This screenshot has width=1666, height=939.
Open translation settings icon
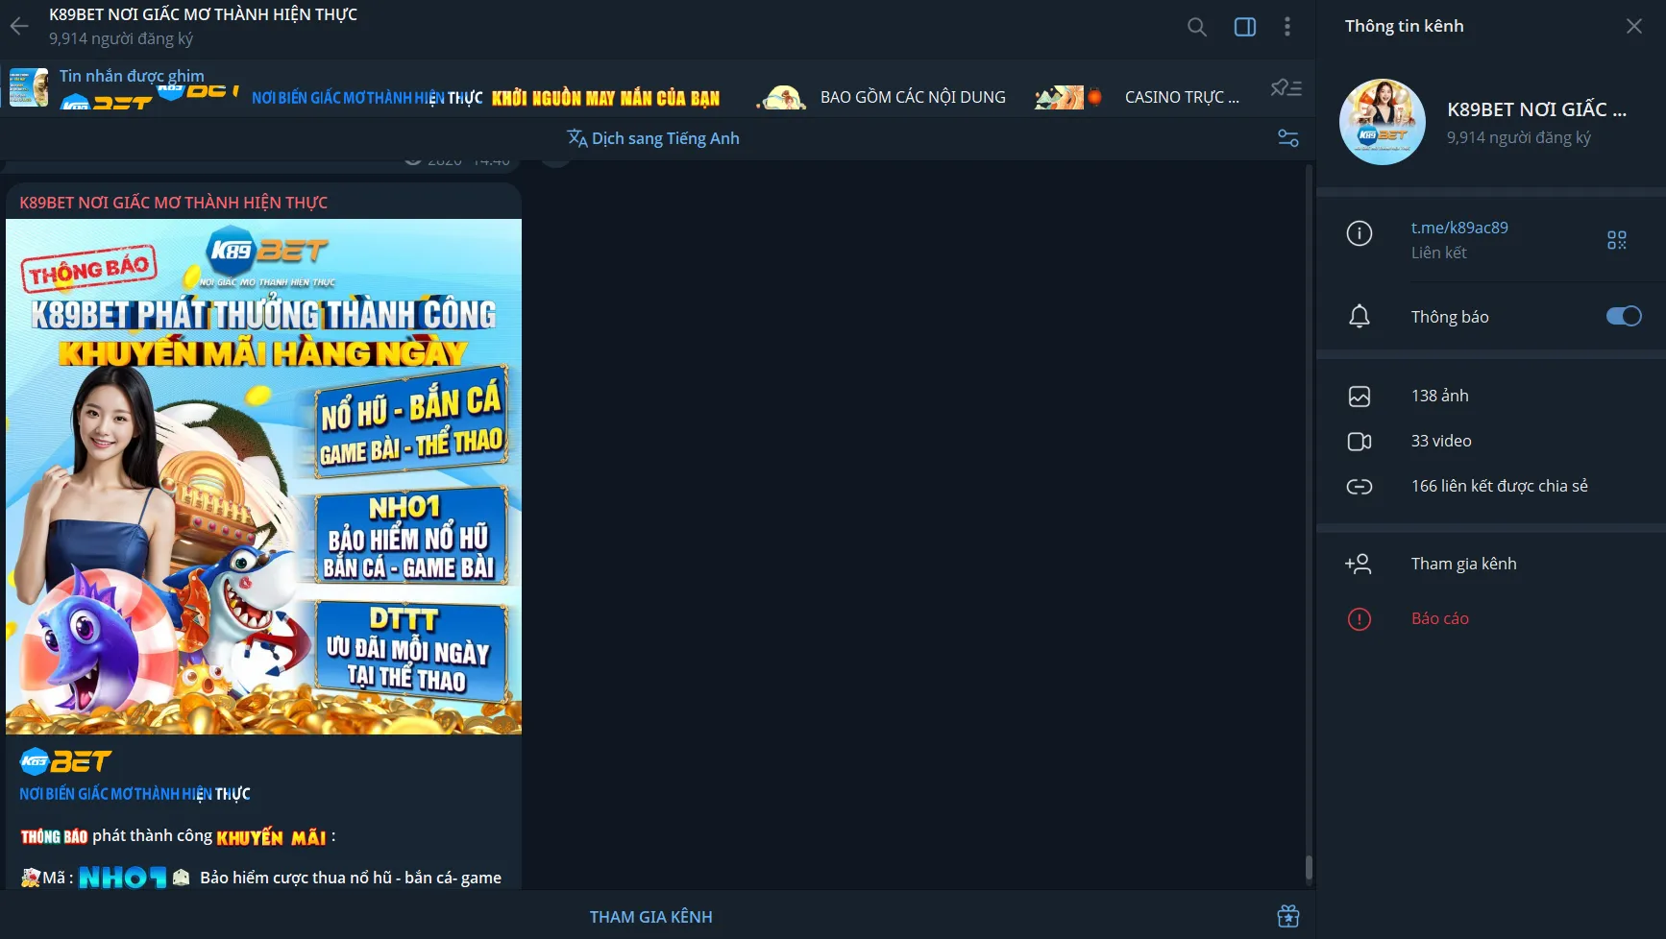click(x=1287, y=138)
